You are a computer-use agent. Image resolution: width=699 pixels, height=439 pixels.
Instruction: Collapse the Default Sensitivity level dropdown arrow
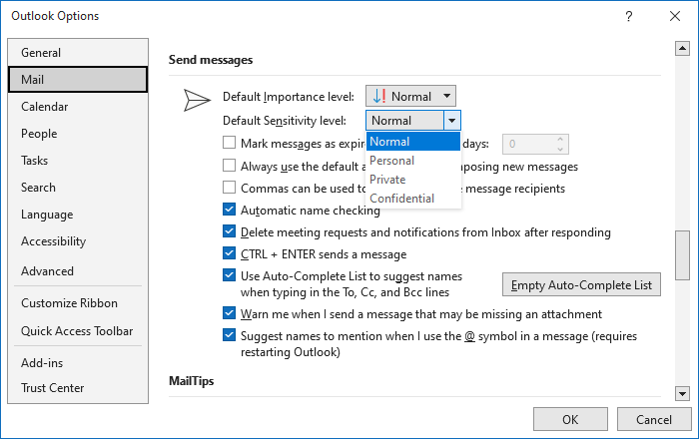tap(452, 121)
